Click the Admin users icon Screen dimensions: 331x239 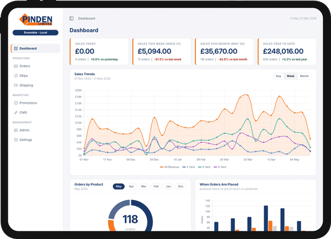pyautogui.click(x=16, y=130)
